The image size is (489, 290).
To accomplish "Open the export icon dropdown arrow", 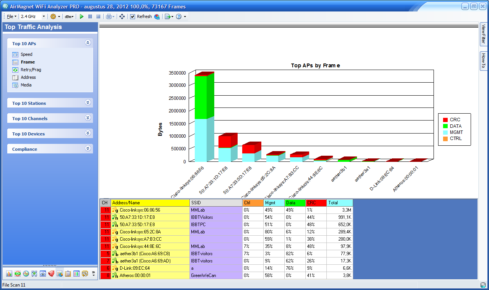I will (x=173, y=16).
